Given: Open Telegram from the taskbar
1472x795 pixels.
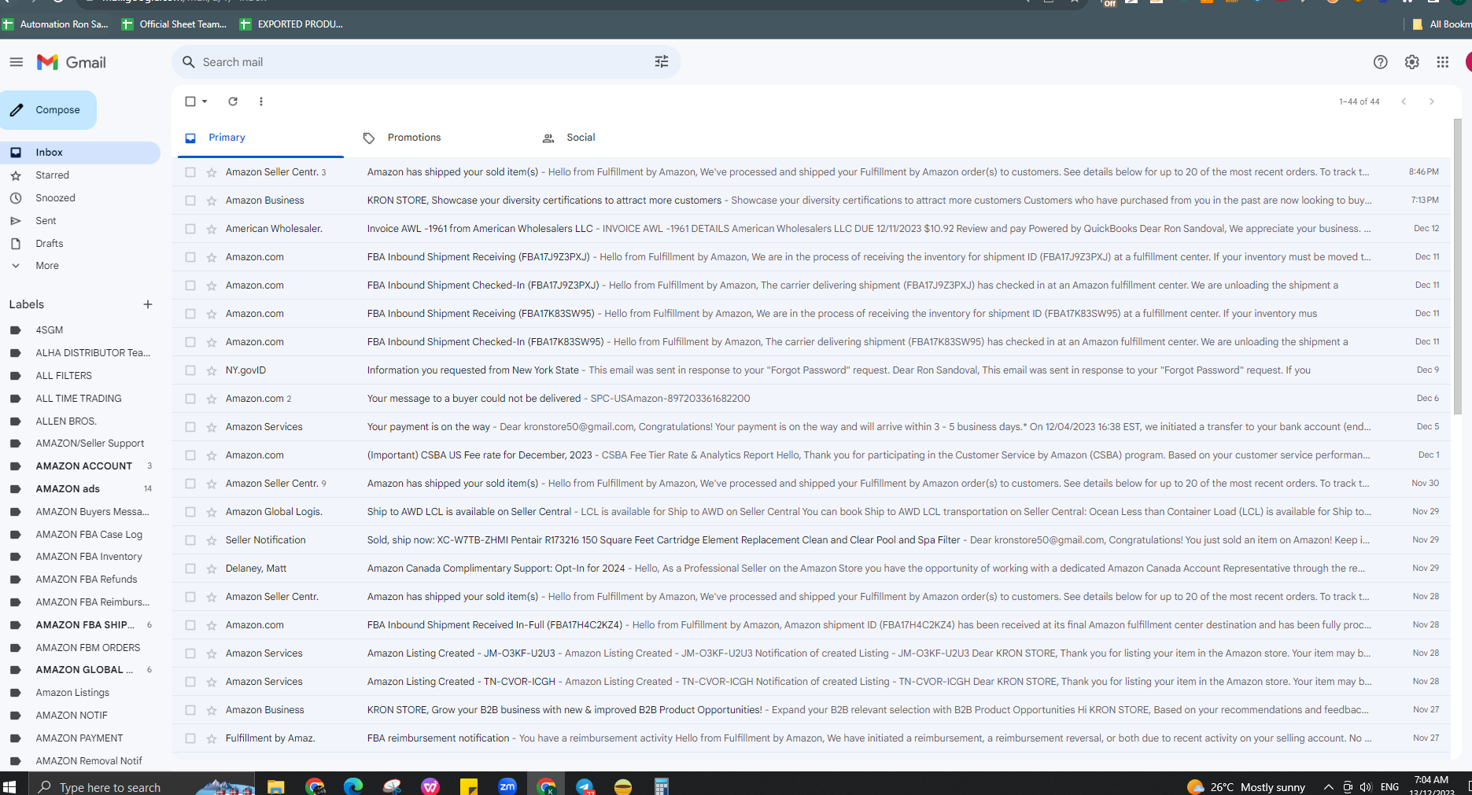Looking at the screenshot, I should pyautogui.click(x=585, y=786).
